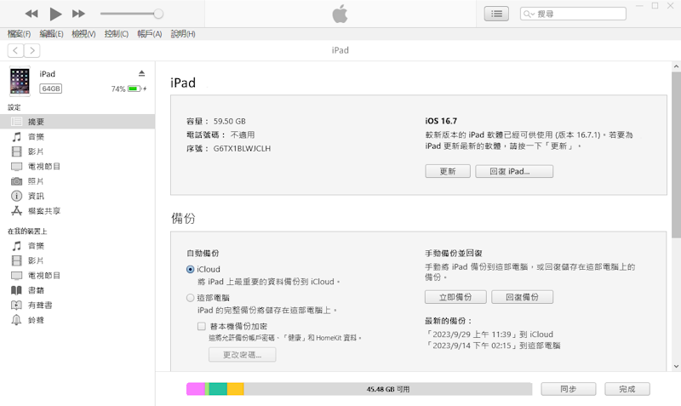Click the serial number G6TX1BLWJCLH
The width and height of the screenshot is (681, 406).
click(242, 148)
